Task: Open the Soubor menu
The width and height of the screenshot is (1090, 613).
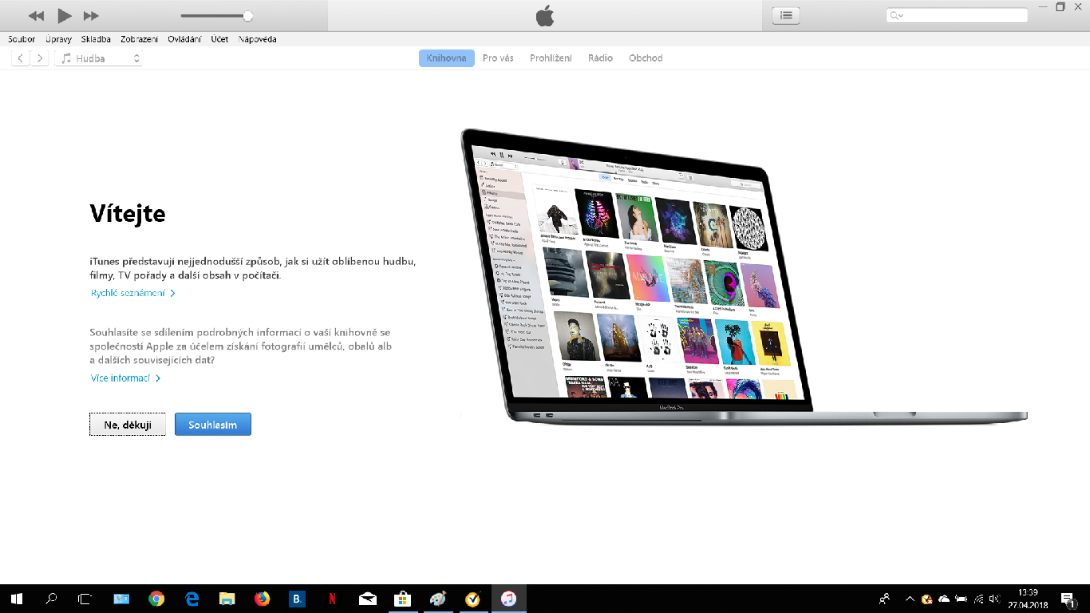Action: tap(22, 39)
